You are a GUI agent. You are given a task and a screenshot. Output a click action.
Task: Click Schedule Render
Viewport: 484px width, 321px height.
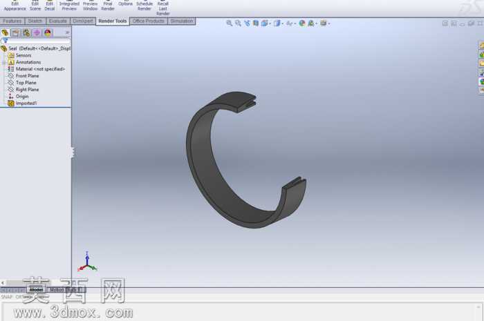[x=145, y=6]
